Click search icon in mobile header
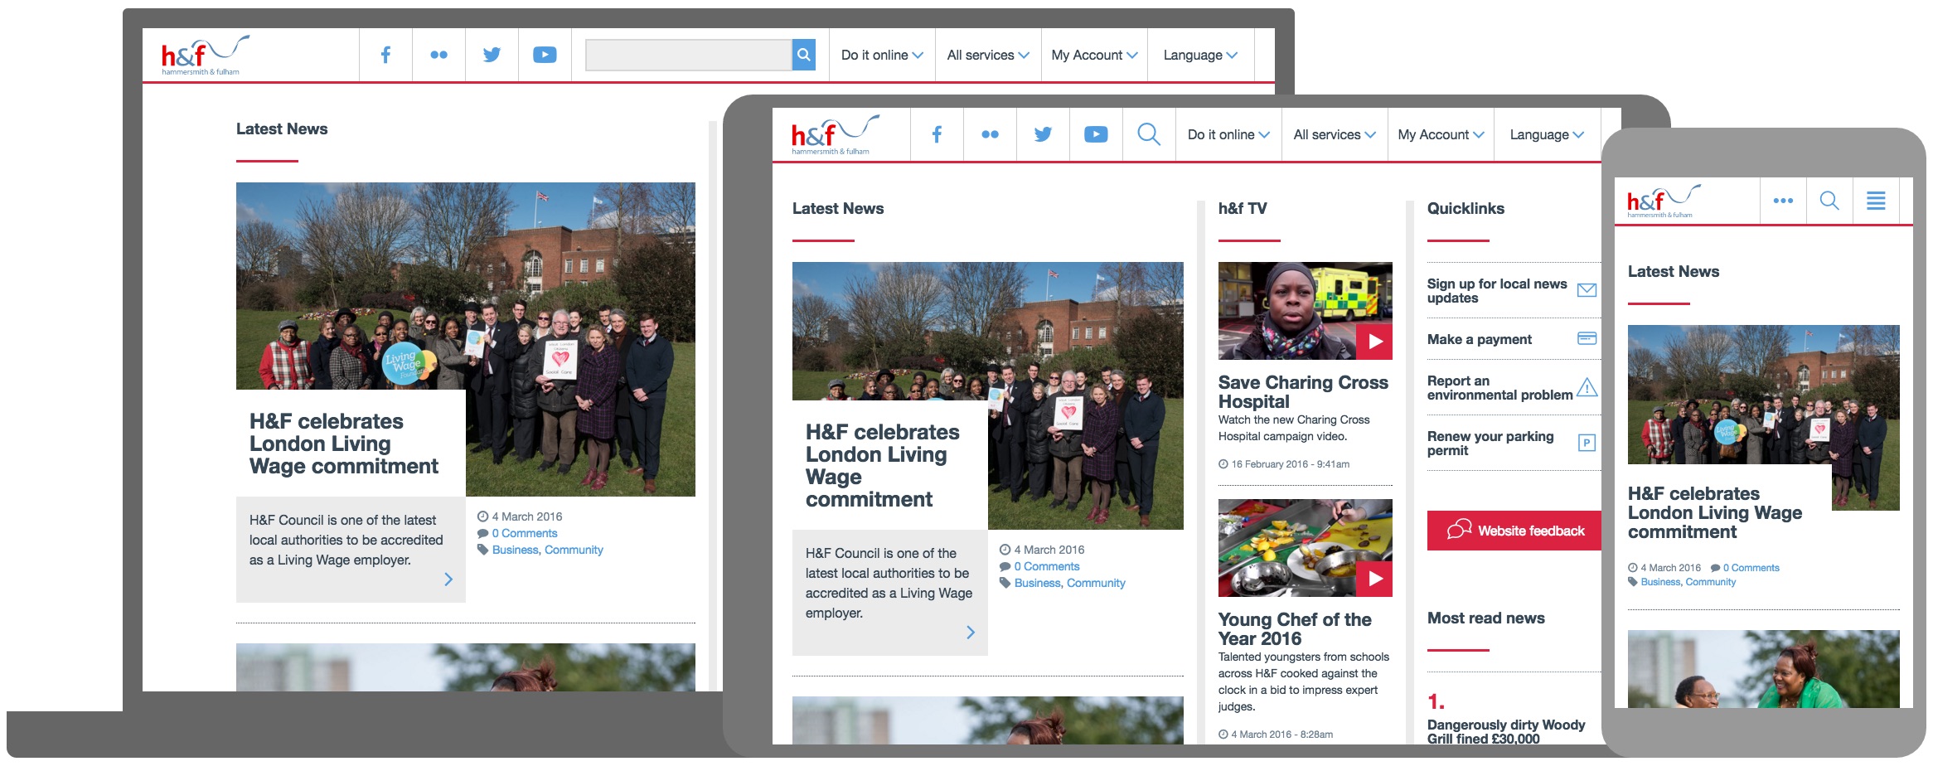Image resolution: width=1933 pixels, height=771 pixels. 1829,201
